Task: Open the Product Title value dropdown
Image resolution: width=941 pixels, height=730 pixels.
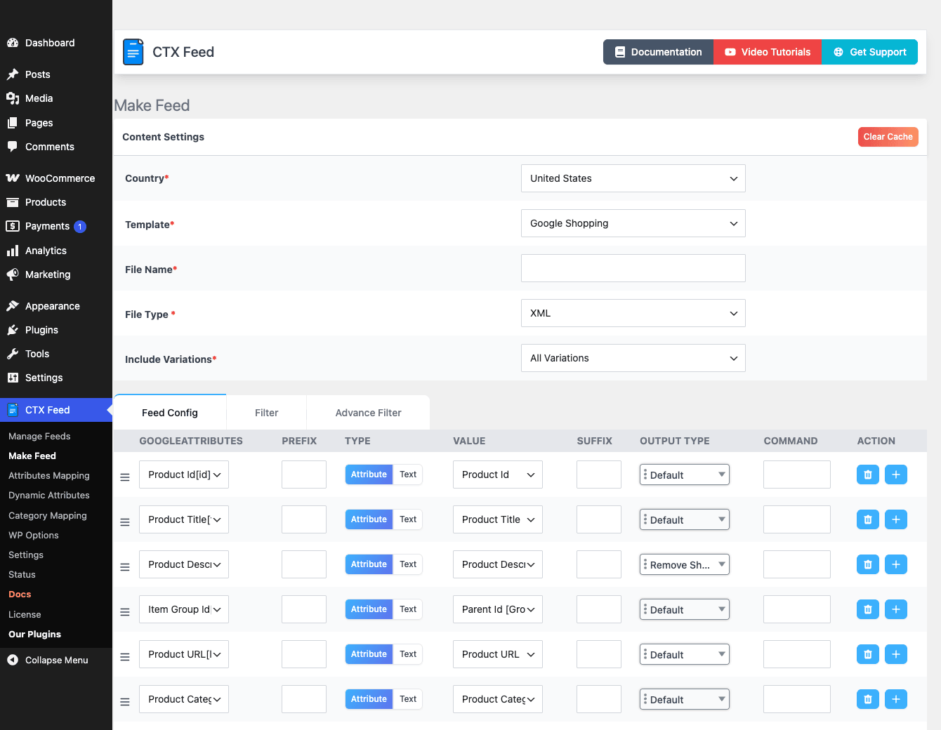Action: pyautogui.click(x=498, y=519)
